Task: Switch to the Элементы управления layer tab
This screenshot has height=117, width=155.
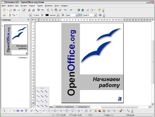Action: pos(65,106)
